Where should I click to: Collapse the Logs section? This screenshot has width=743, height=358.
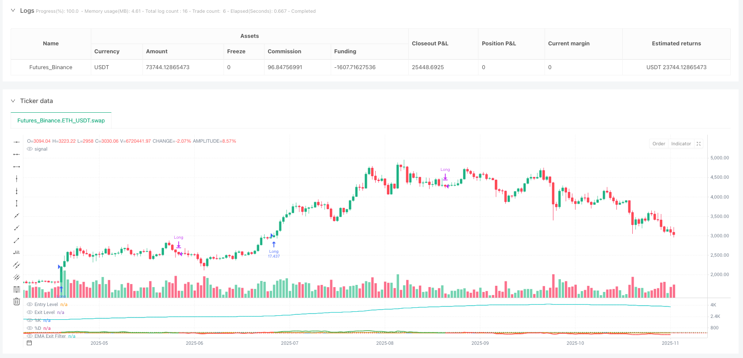(x=13, y=11)
